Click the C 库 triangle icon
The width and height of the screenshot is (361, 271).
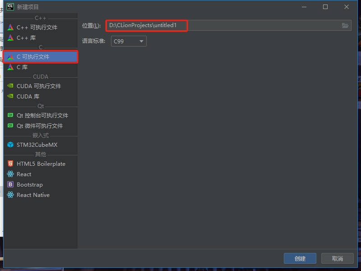pos(10,67)
